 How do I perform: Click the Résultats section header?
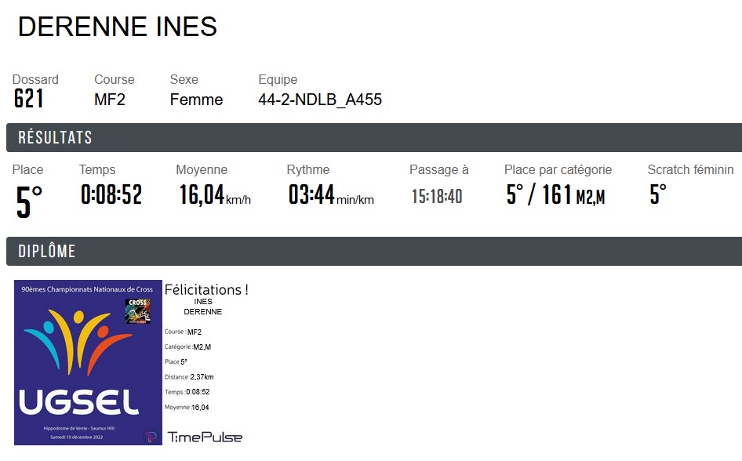(x=55, y=138)
